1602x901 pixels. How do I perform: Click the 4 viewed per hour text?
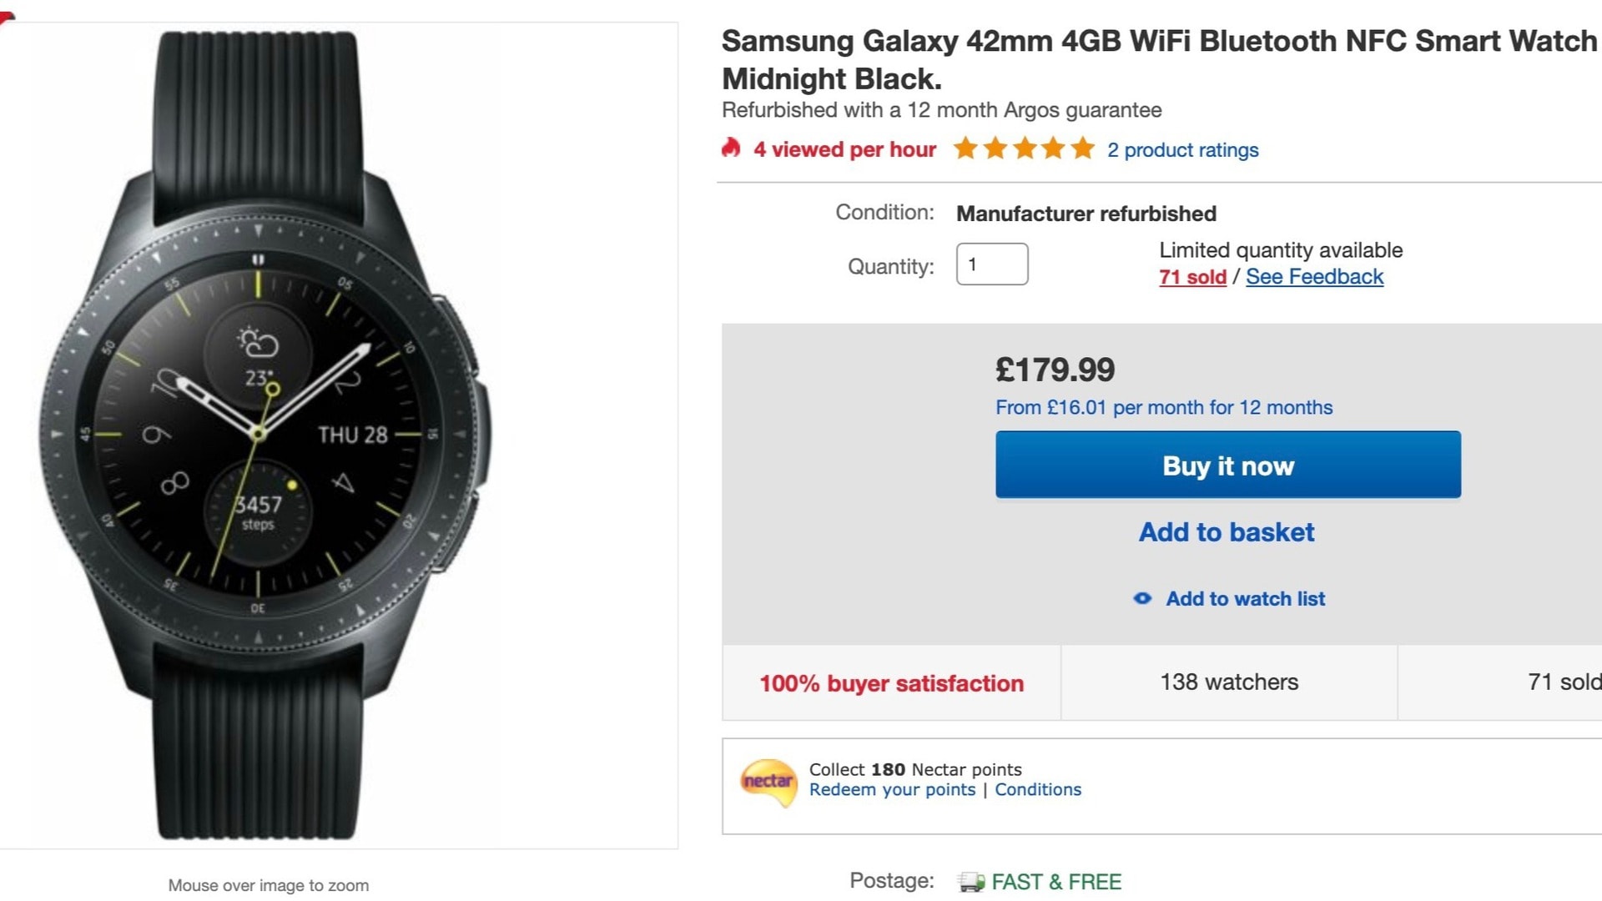click(844, 150)
